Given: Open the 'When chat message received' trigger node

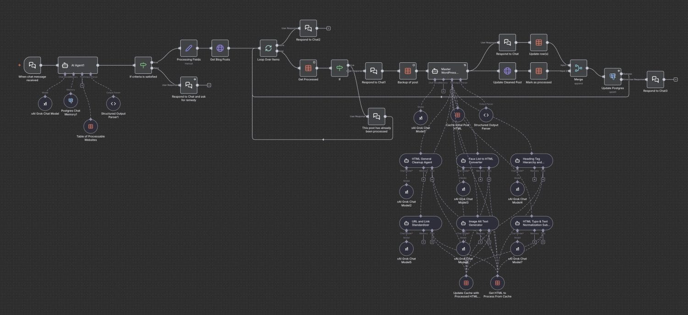Looking at the screenshot, I should (x=32, y=65).
